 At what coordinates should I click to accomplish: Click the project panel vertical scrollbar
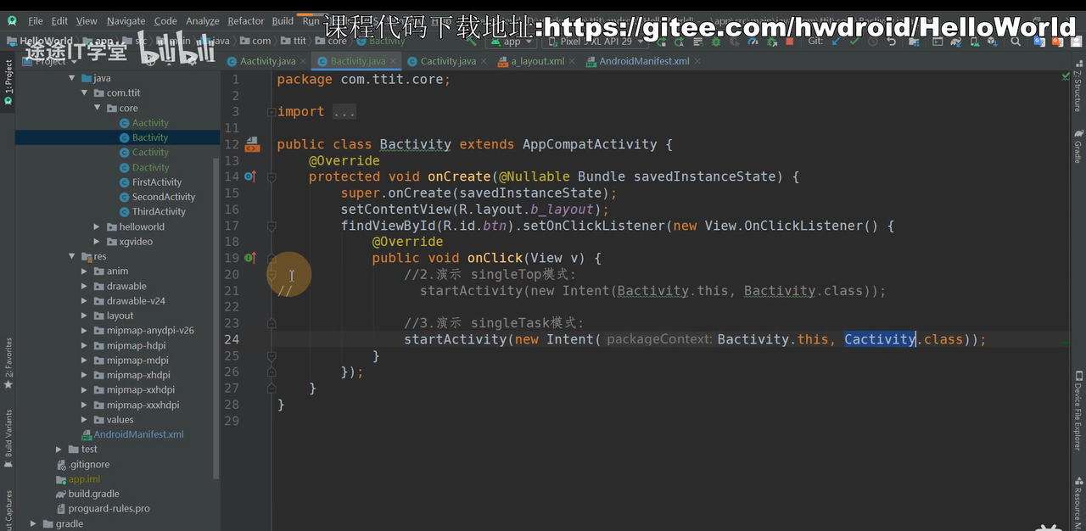click(216, 314)
